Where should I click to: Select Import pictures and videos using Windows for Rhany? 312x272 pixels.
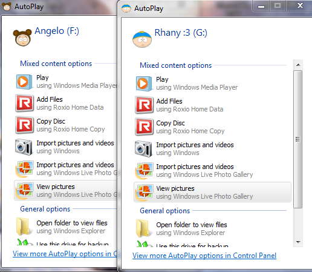tap(212, 149)
